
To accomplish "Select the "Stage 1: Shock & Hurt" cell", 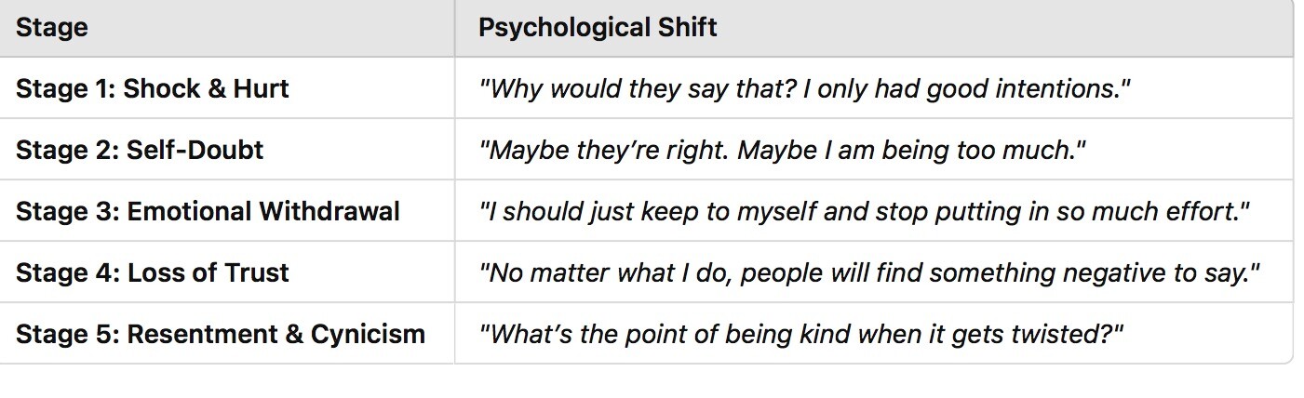I will [x=153, y=88].
